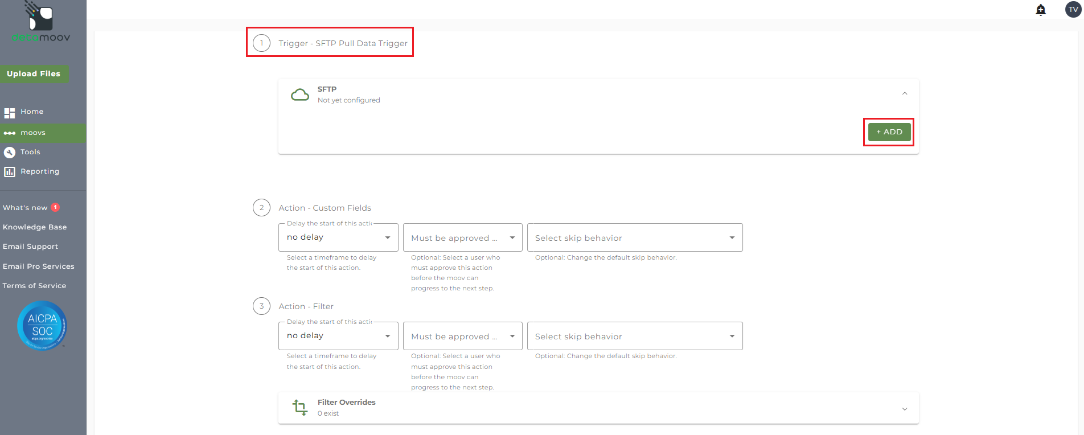This screenshot has width=1084, height=435.
Task: Open the TV user avatar menu
Action: click(x=1073, y=10)
